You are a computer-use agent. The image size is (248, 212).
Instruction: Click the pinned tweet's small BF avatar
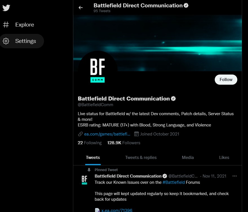click(x=84, y=180)
